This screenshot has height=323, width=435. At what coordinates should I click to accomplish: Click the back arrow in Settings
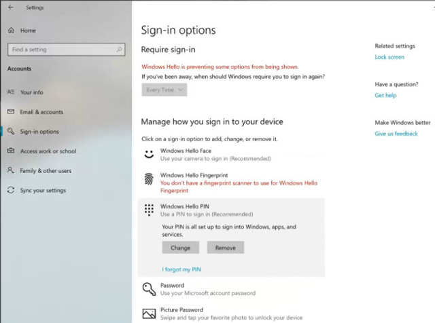point(11,7)
